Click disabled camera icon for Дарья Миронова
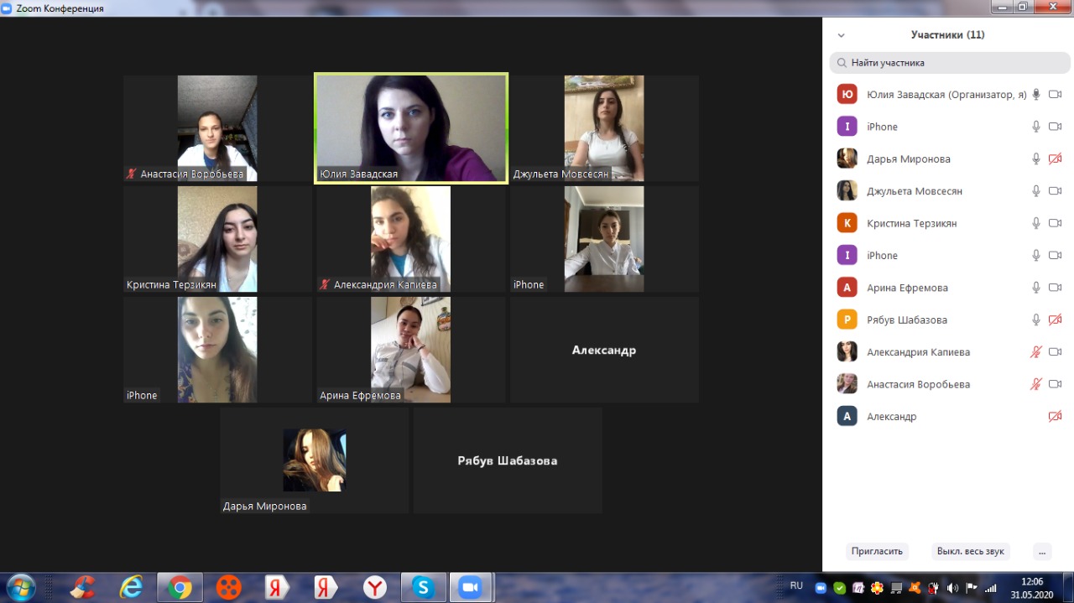1074x603 pixels. click(x=1055, y=159)
